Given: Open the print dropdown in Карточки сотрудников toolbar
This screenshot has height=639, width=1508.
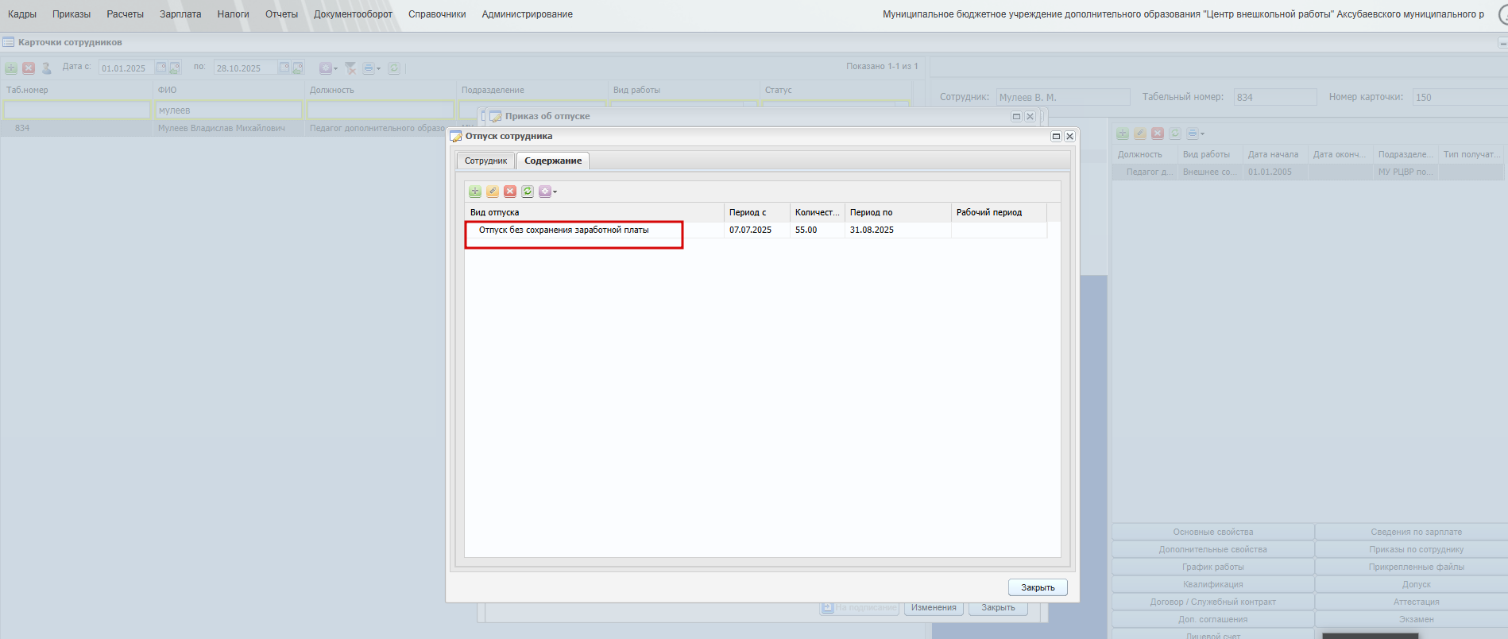Looking at the screenshot, I should [371, 68].
